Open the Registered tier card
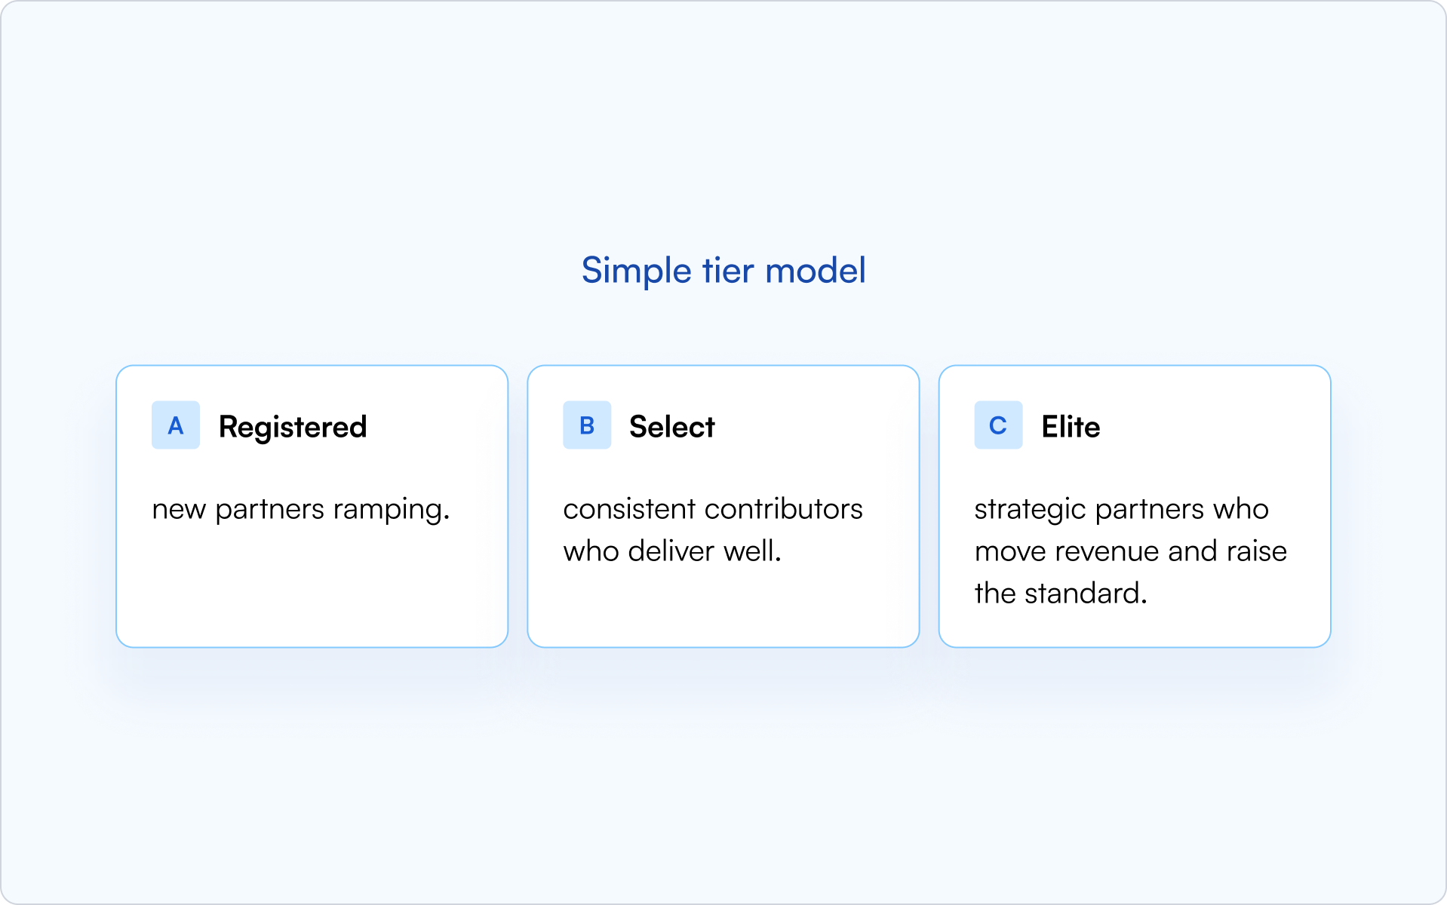Viewport: 1447px width, 905px height. click(312, 506)
